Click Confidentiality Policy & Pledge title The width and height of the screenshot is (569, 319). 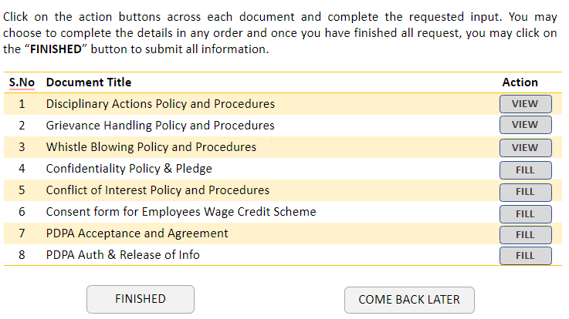click(x=129, y=169)
